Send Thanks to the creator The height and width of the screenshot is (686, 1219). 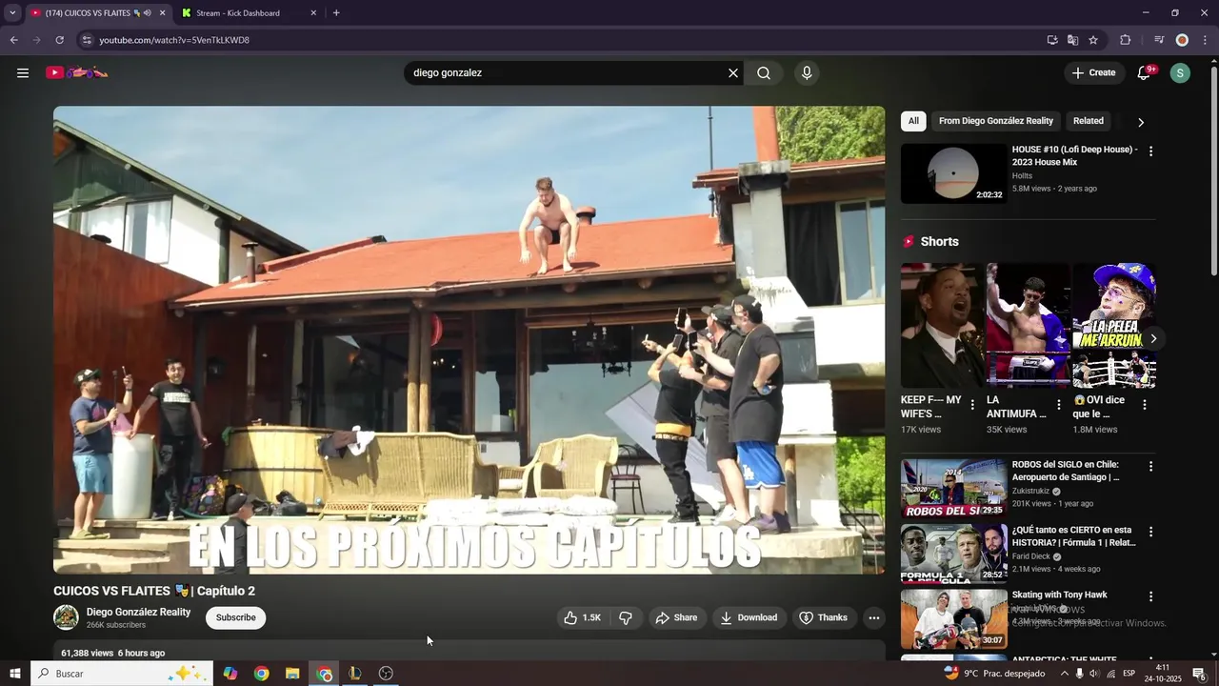tap(824, 617)
